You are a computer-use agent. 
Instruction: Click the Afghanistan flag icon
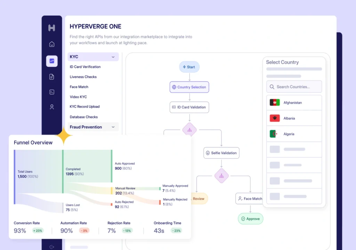coord(275,103)
